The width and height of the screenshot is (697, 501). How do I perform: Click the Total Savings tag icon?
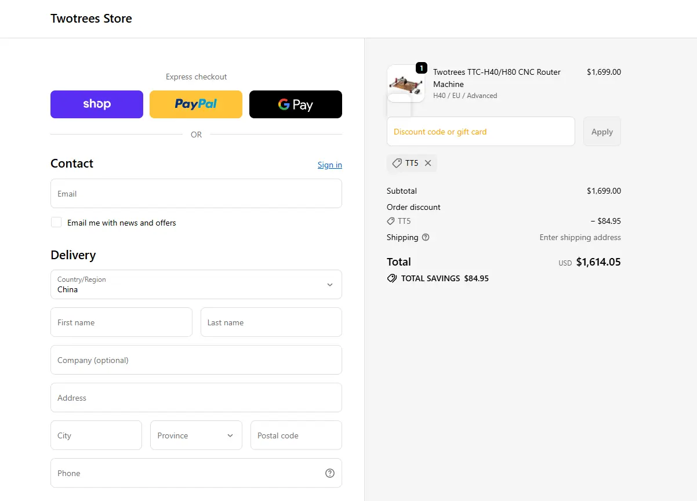tap(392, 278)
